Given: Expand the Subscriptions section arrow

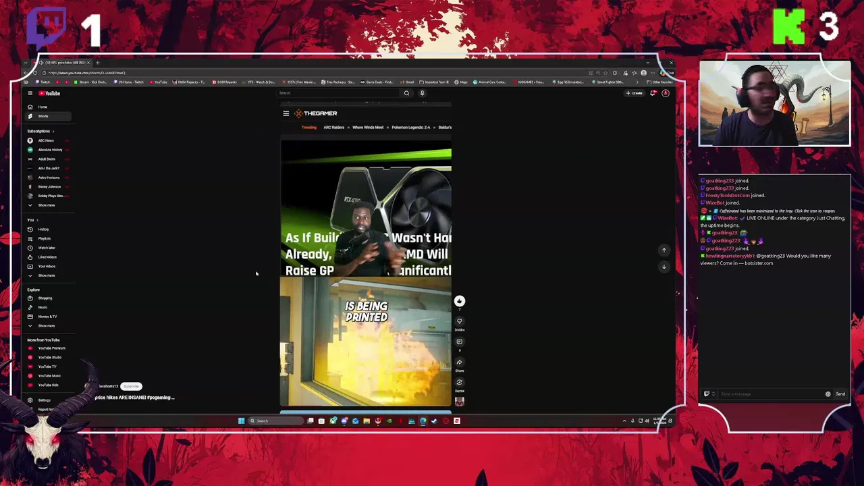Looking at the screenshot, I should (x=53, y=131).
